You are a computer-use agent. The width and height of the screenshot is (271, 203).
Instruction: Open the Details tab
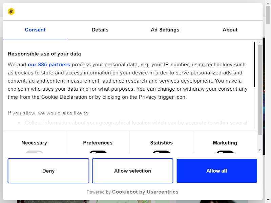pyautogui.click(x=100, y=30)
